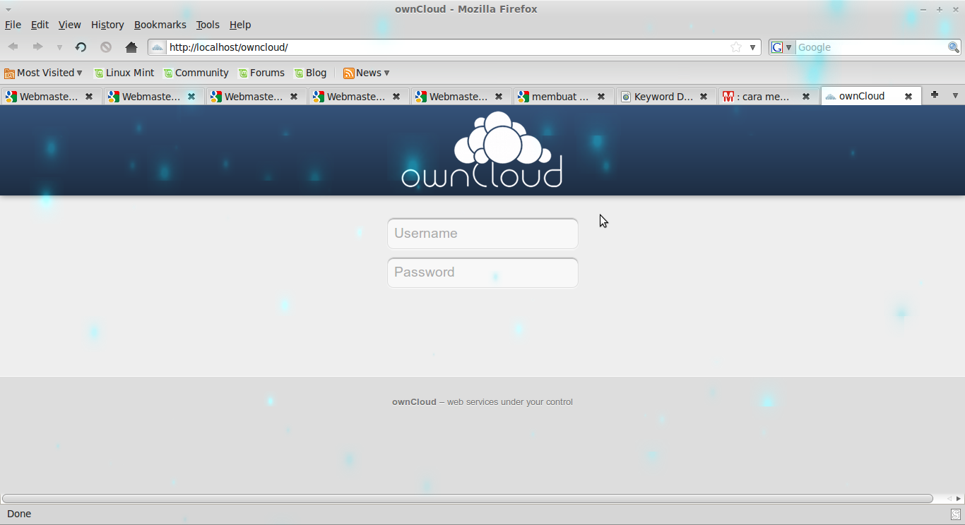The image size is (965, 525).
Task: Open the Bookmarks menu
Action: [160, 25]
